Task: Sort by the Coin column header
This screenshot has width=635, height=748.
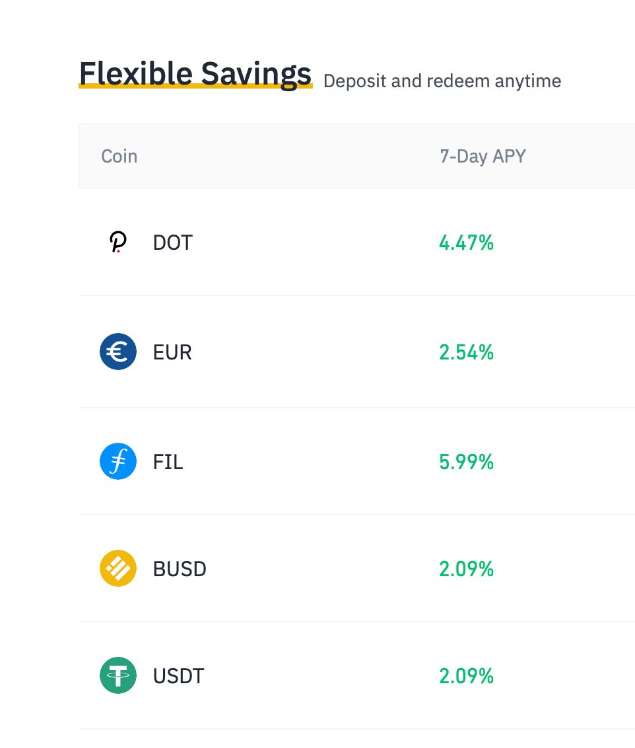Action: pos(119,157)
